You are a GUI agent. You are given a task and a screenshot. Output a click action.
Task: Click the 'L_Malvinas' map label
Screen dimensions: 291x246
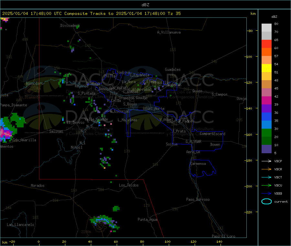coord(127,120)
